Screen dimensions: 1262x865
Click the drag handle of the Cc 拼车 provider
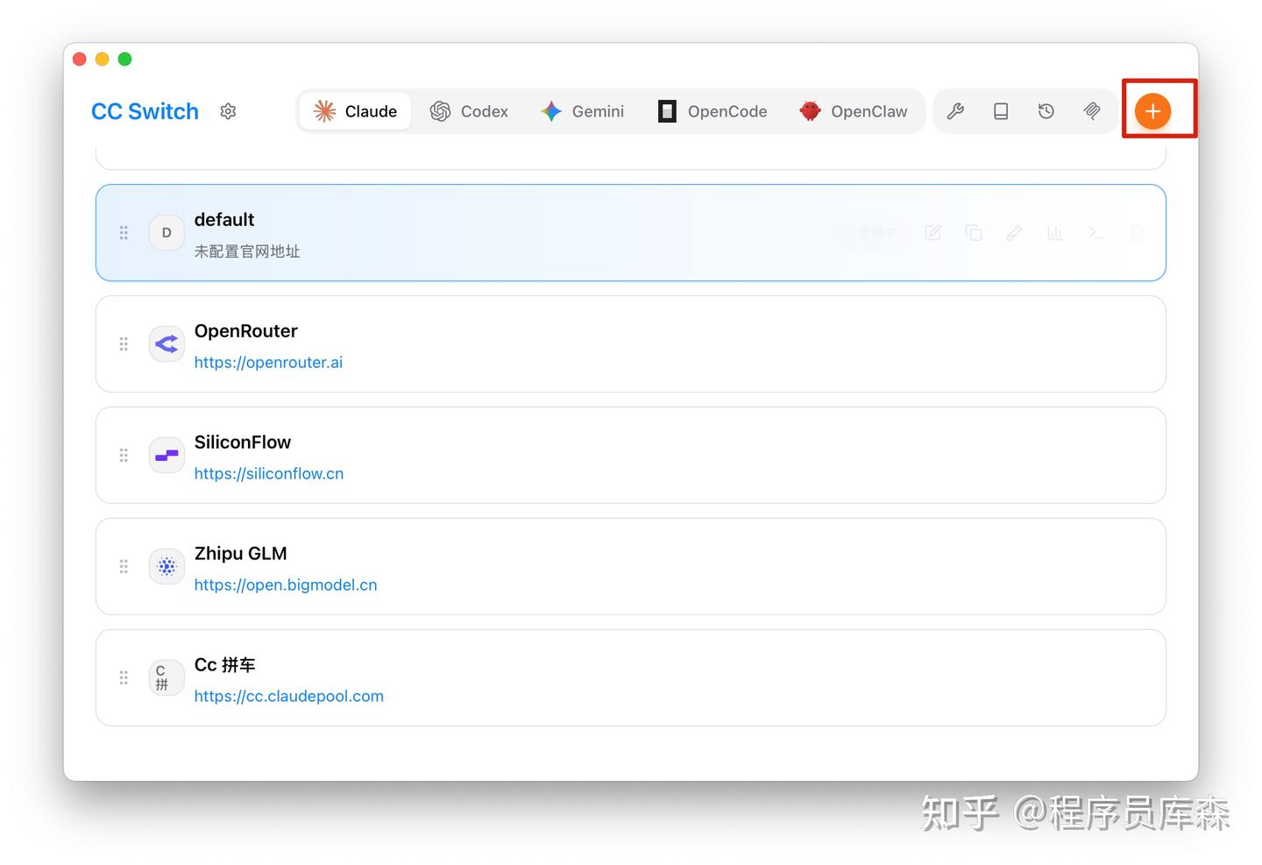[124, 678]
